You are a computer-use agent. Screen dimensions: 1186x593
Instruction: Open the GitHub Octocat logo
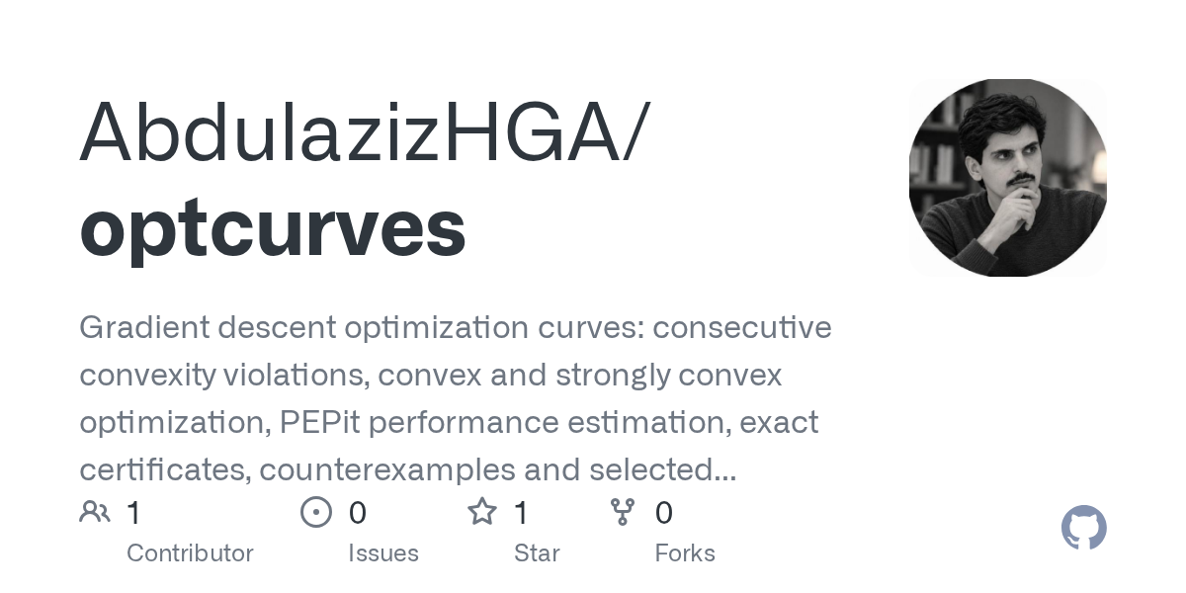pos(1084,528)
